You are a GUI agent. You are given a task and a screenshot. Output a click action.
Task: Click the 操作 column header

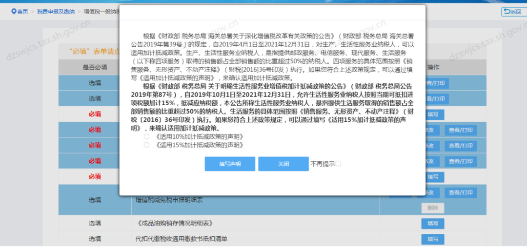432,67
